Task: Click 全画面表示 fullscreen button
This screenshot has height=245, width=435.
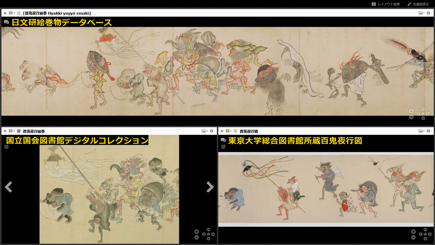Action: (x=418, y=4)
